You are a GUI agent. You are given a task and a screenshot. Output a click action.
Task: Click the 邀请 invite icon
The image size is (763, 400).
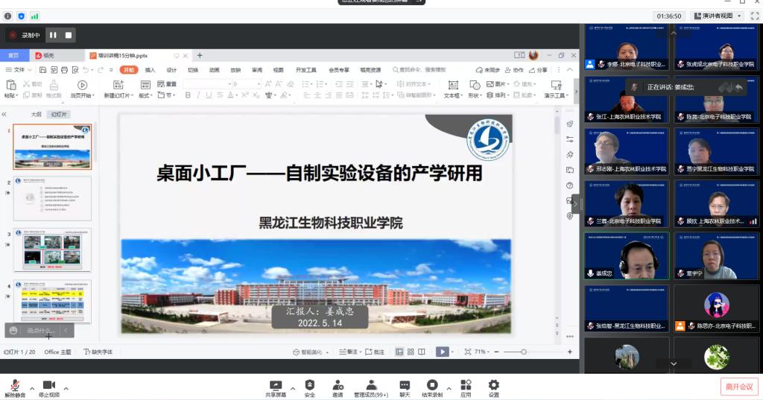(x=338, y=386)
